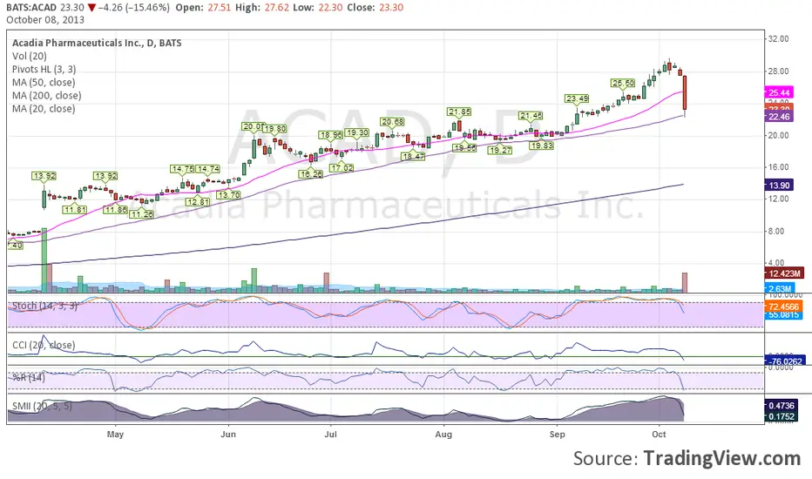Screen dimensions: 812x479
Task: Click the orange 72.4566 stochastic tag
Action: pos(783,307)
